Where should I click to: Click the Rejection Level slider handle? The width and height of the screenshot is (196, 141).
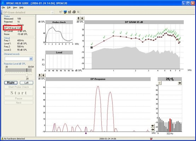pyautogui.click(x=27, y=75)
